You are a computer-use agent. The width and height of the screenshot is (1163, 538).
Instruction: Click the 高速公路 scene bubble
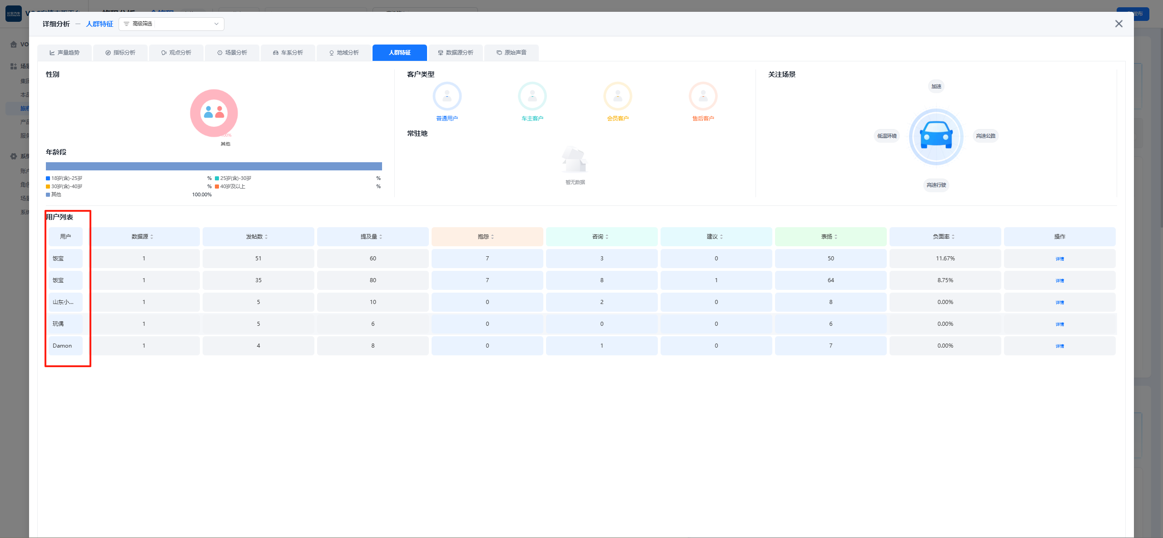click(x=985, y=136)
